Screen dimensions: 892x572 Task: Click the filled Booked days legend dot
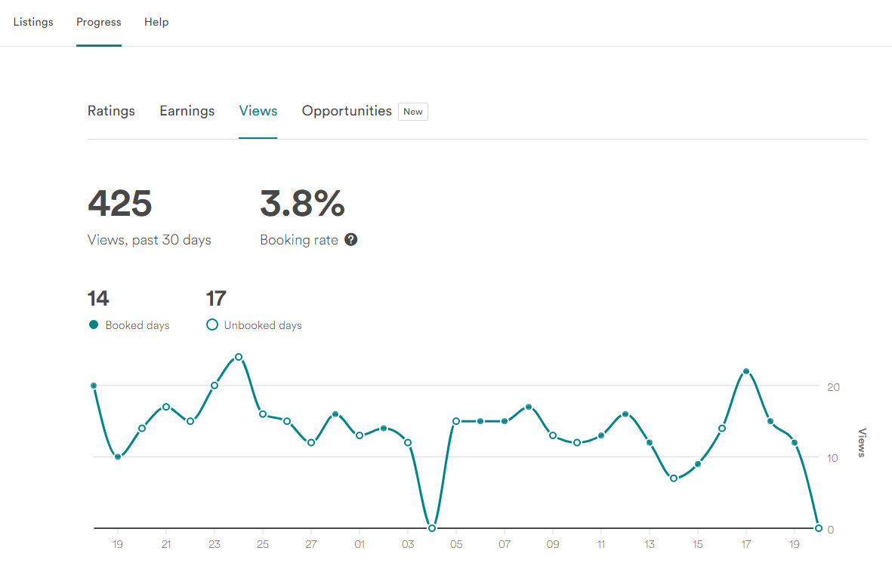(x=94, y=325)
